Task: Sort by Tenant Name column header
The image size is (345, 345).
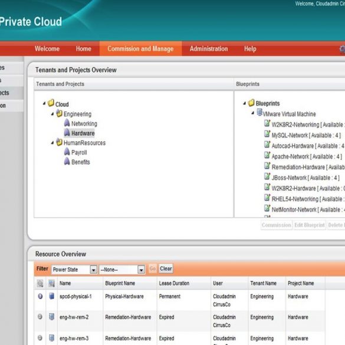Action: pos(263,283)
